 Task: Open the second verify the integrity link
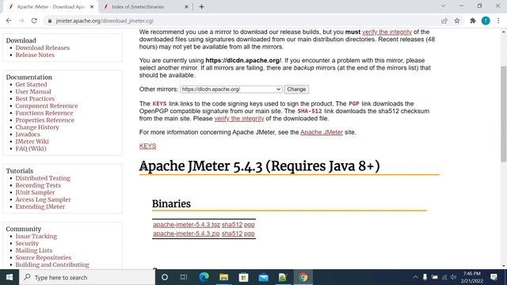[x=239, y=119]
